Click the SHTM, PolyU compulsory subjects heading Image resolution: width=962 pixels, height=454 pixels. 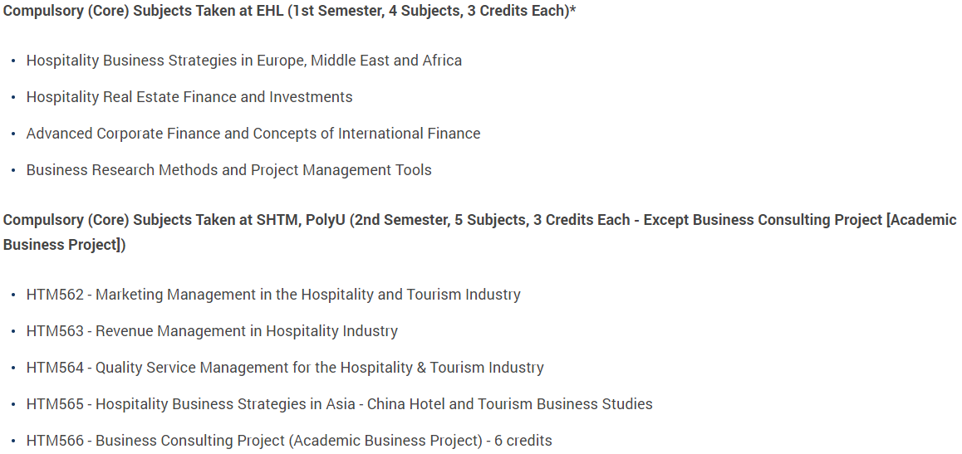(x=480, y=232)
